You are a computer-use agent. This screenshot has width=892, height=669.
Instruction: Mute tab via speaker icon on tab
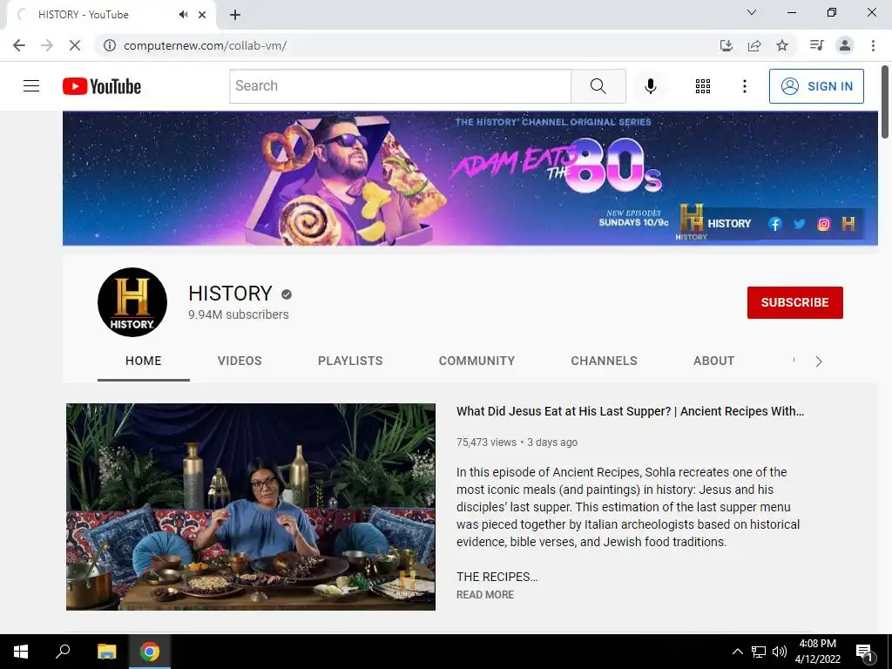pos(183,15)
